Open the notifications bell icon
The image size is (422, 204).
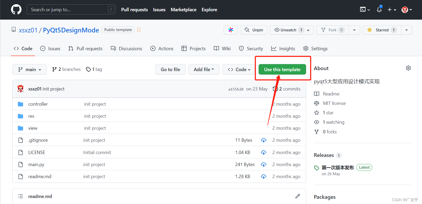point(379,9)
